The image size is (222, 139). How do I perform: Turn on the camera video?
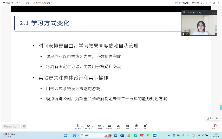[88, 126]
